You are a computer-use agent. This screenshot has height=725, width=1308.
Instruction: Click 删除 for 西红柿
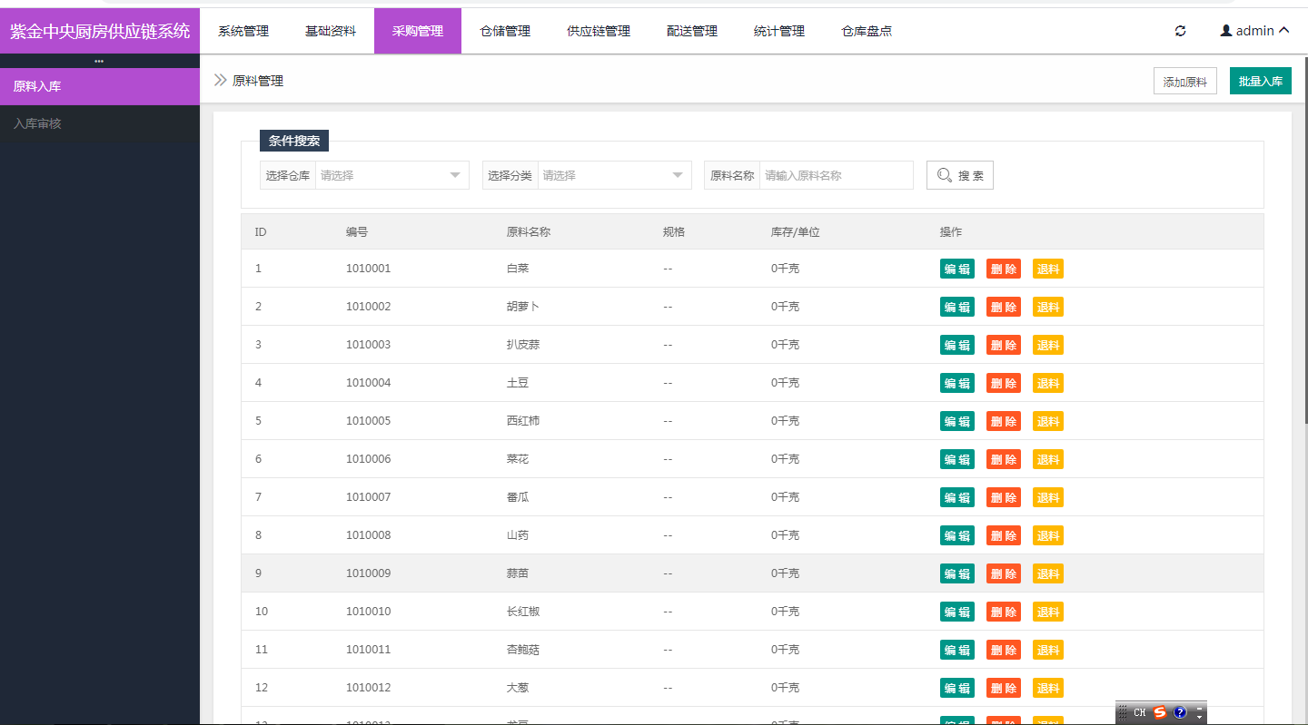click(1004, 421)
